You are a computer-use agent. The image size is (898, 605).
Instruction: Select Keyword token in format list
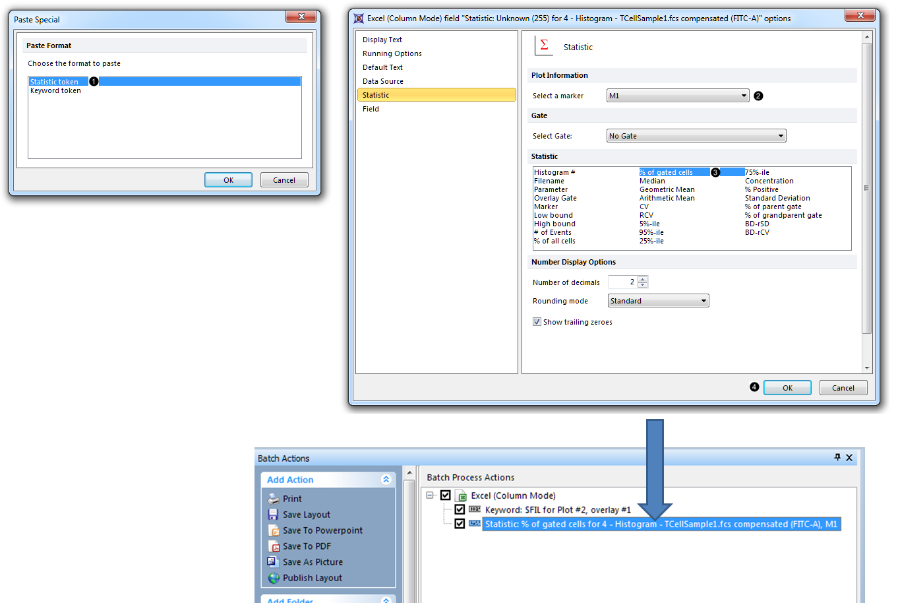click(56, 91)
